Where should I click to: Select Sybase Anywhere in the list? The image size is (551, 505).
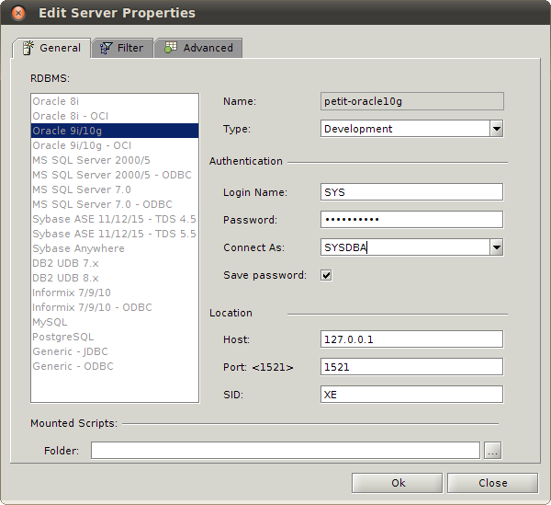(115, 248)
